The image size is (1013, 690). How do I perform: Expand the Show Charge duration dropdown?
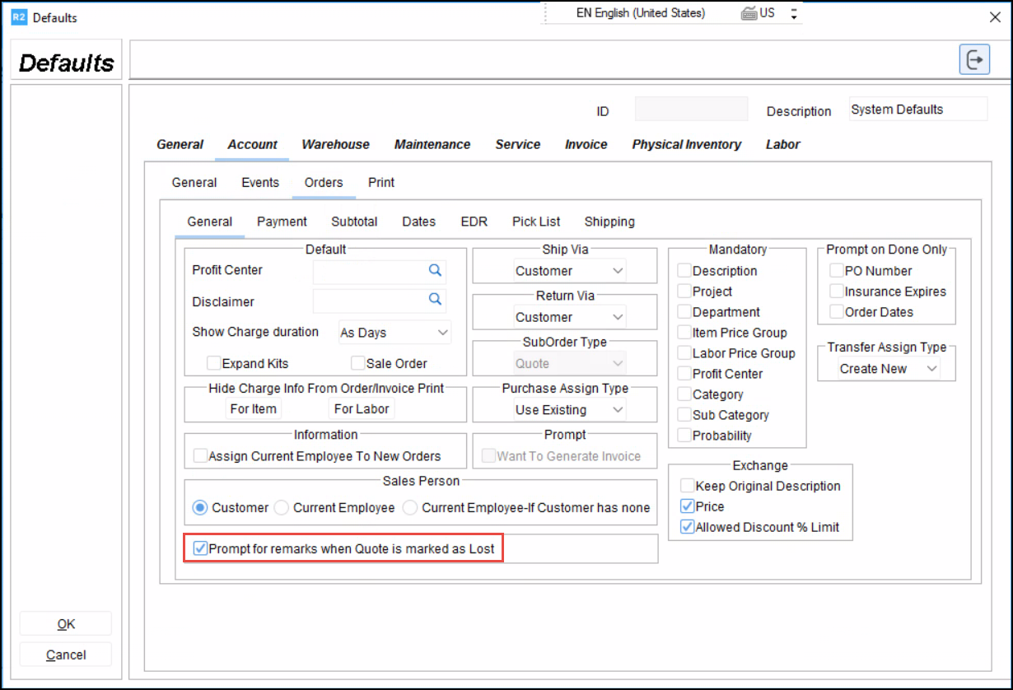coord(394,333)
